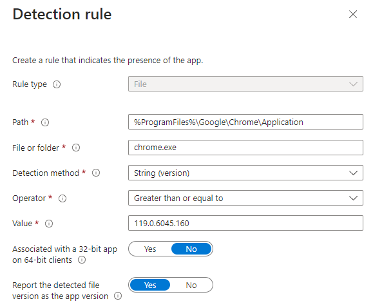Select Yes for reporting detected file version
The width and height of the screenshot is (373, 308).
[150, 285]
